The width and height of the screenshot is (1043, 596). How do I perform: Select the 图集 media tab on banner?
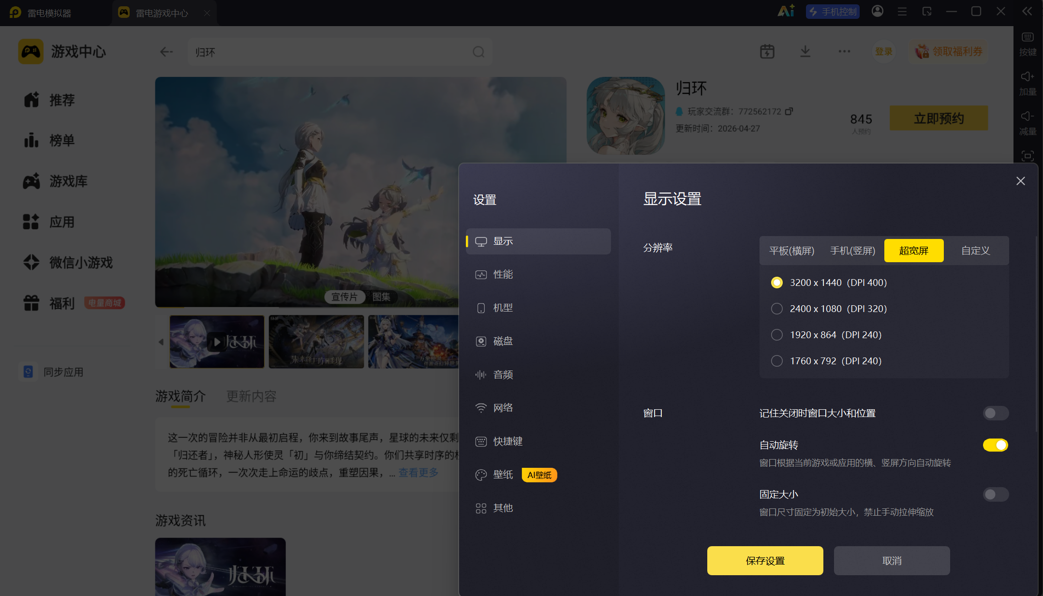[381, 297]
